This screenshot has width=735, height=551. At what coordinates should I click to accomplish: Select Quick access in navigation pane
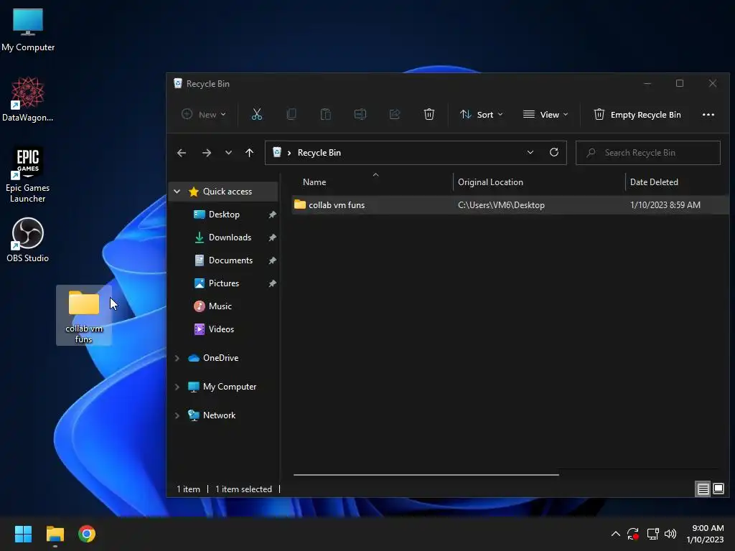click(x=228, y=192)
